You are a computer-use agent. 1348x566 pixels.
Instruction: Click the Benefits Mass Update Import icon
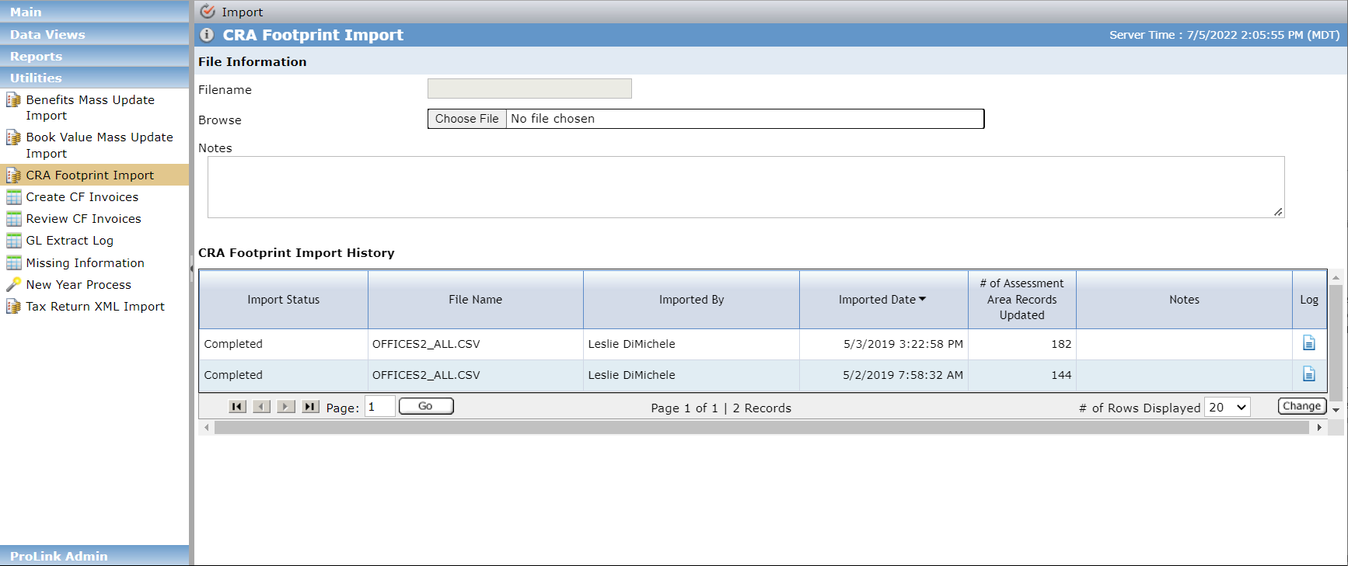[14, 100]
